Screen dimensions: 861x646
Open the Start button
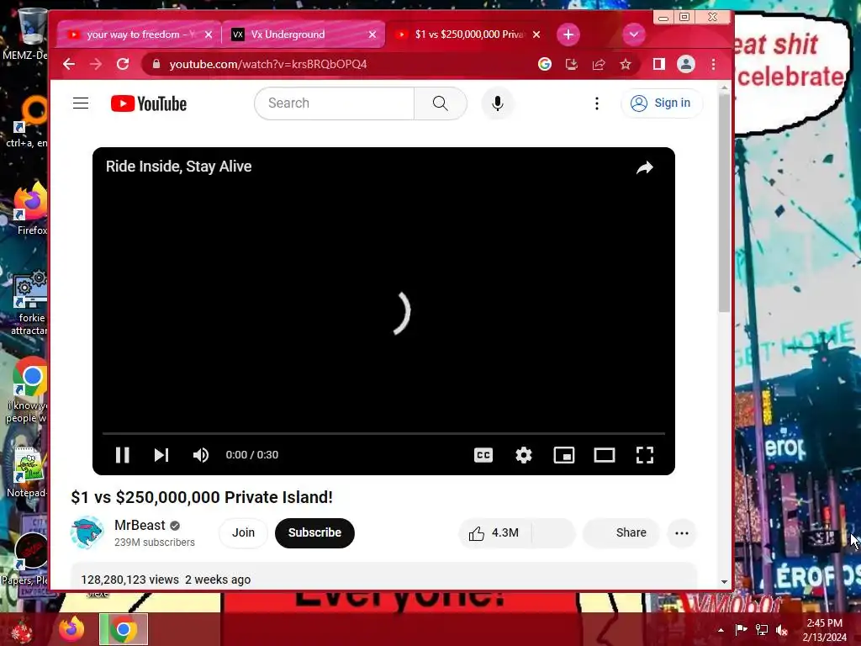23,630
